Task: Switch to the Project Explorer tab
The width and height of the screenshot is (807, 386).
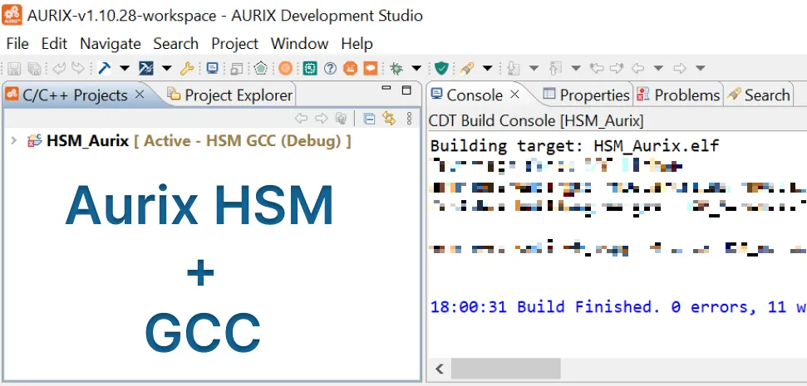Action: (x=230, y=95)
